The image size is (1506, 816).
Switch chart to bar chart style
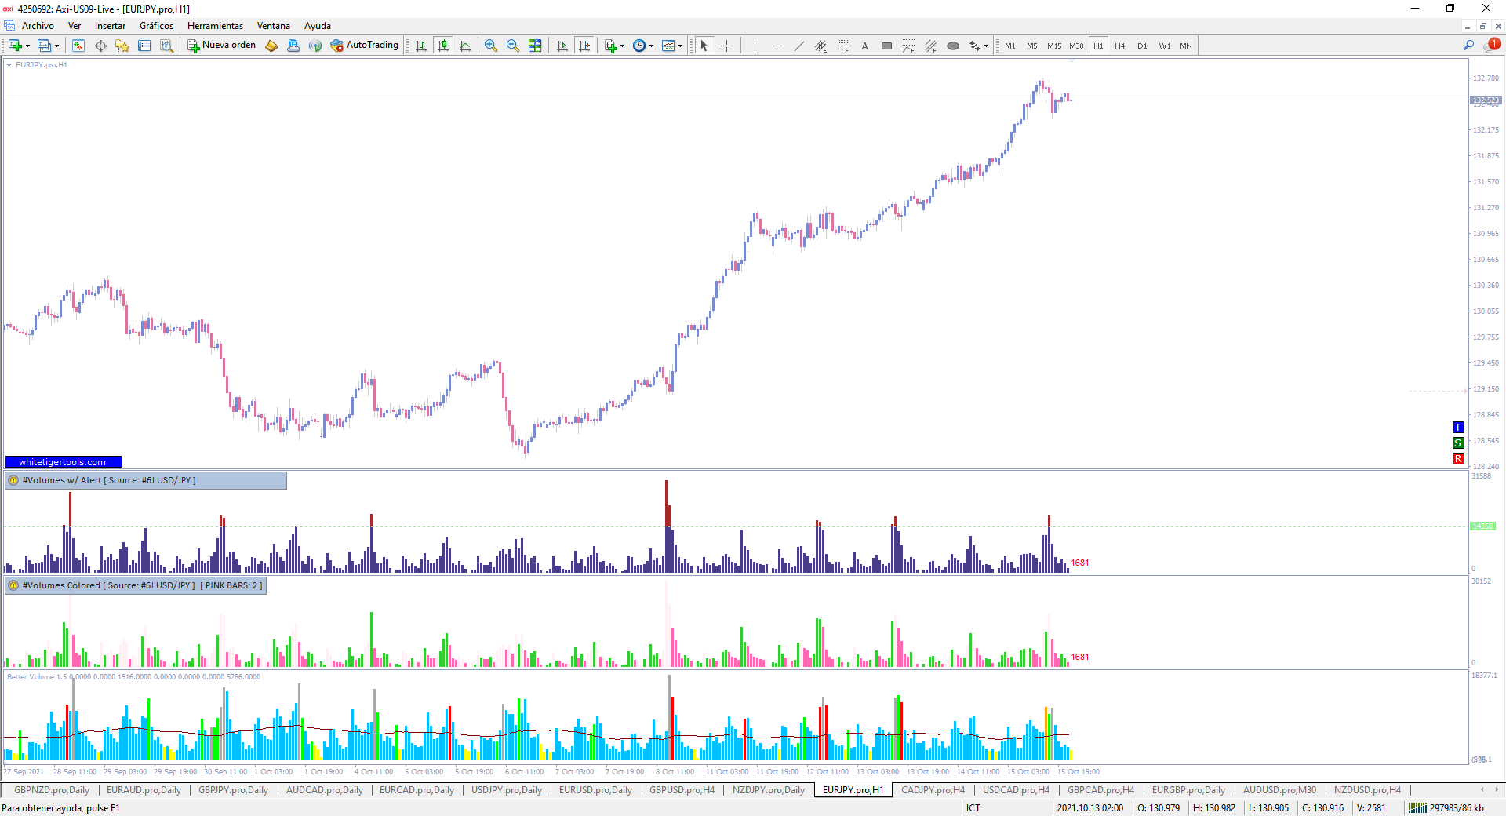tap(421, 46)
